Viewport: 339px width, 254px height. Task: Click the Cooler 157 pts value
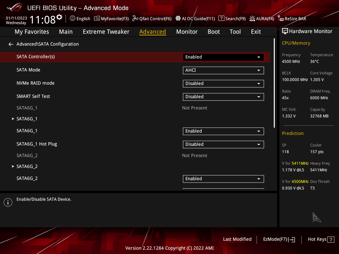(x=317, y=152)
